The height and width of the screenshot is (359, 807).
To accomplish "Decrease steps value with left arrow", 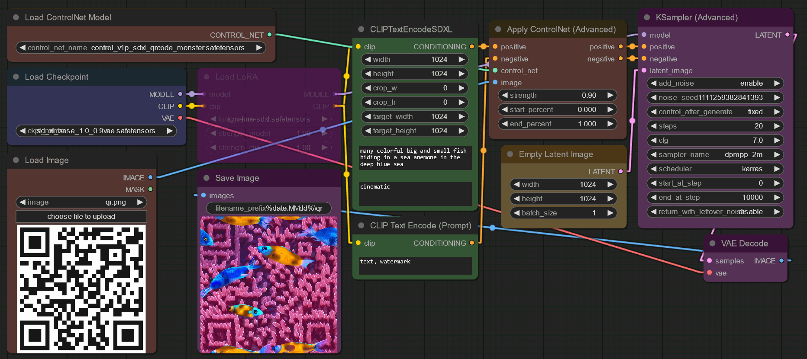I will pyautogui.click(x=654, y=126).
